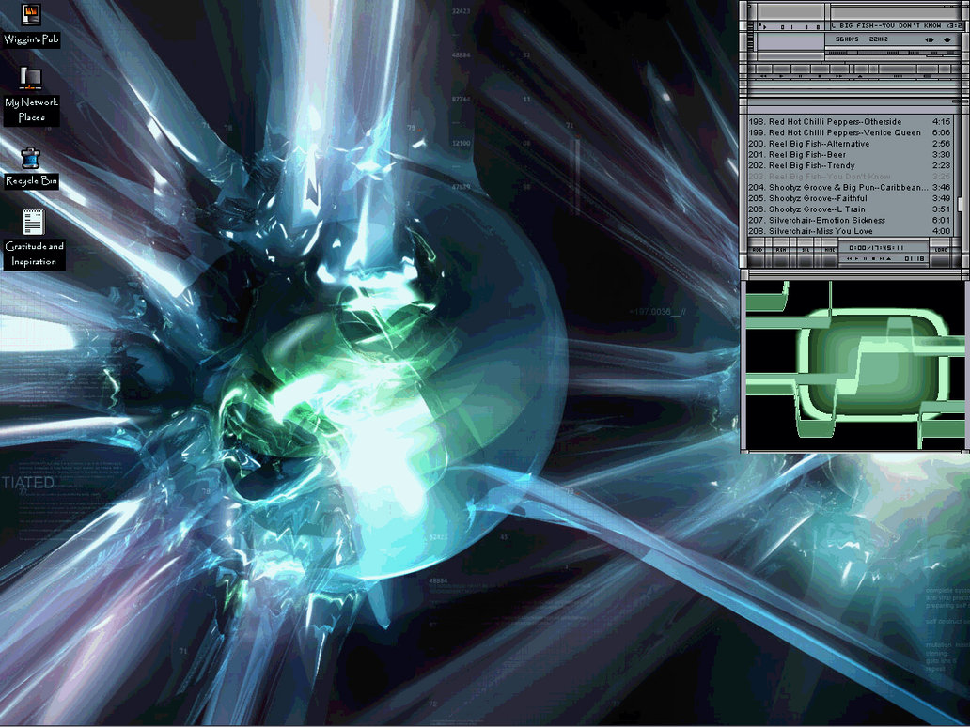Open the SEL selection menu

click(x=806, y=252)
